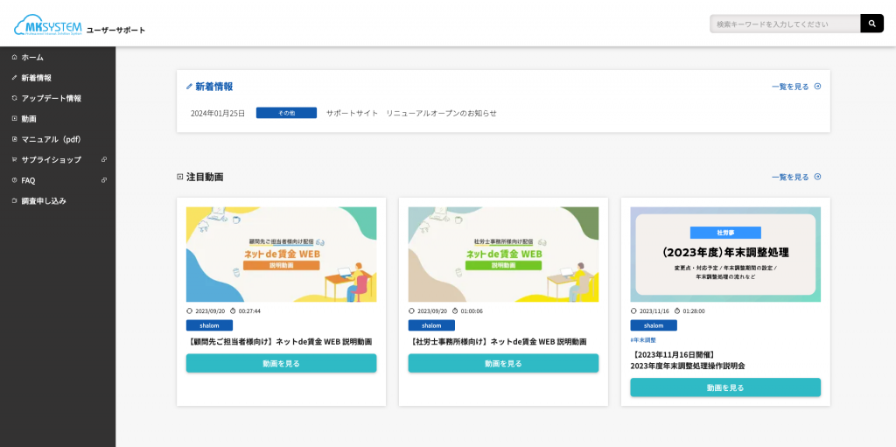896x447 pixels.
Task: Click title 【社労士事務所様向け】ネットde賃金 WEB 説明動画
Action: click(x=498, y=342)
